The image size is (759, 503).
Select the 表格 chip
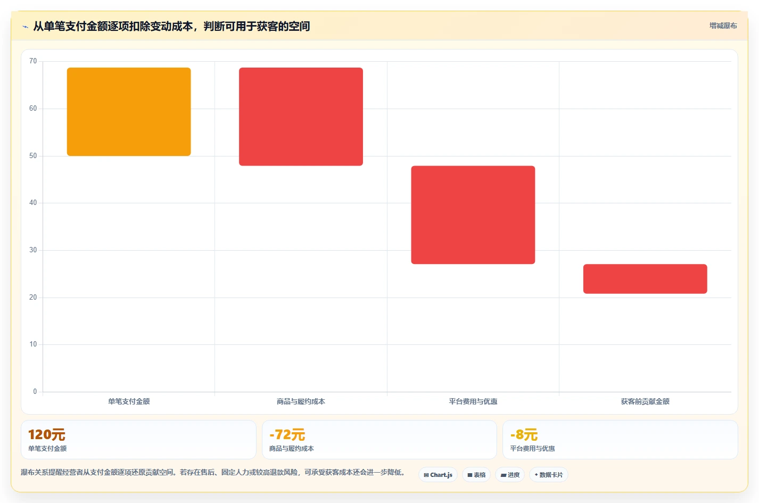pyautogui.click(x=476, y=475)
